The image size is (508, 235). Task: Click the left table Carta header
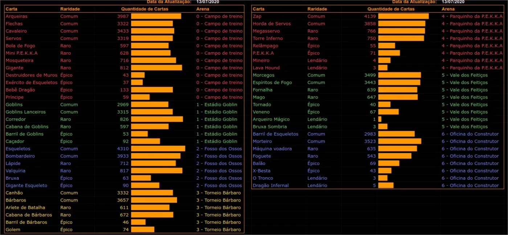tap(11, 9)
